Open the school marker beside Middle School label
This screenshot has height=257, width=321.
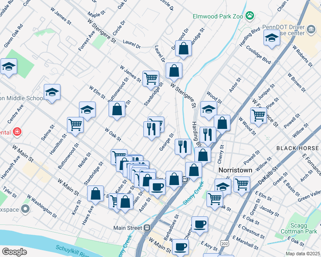52,92
